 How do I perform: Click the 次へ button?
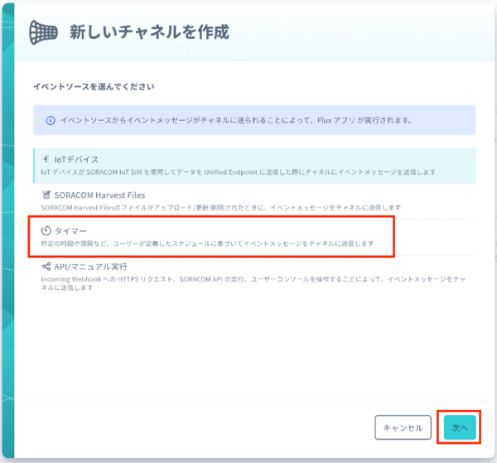click(x=460, y=427)
